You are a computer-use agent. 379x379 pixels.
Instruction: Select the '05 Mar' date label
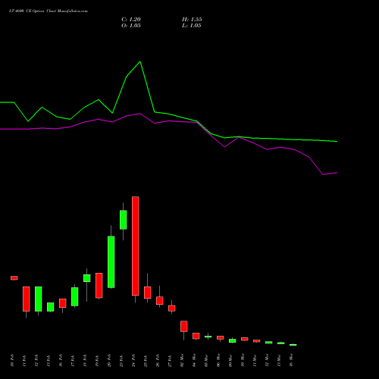pos(207,360)
